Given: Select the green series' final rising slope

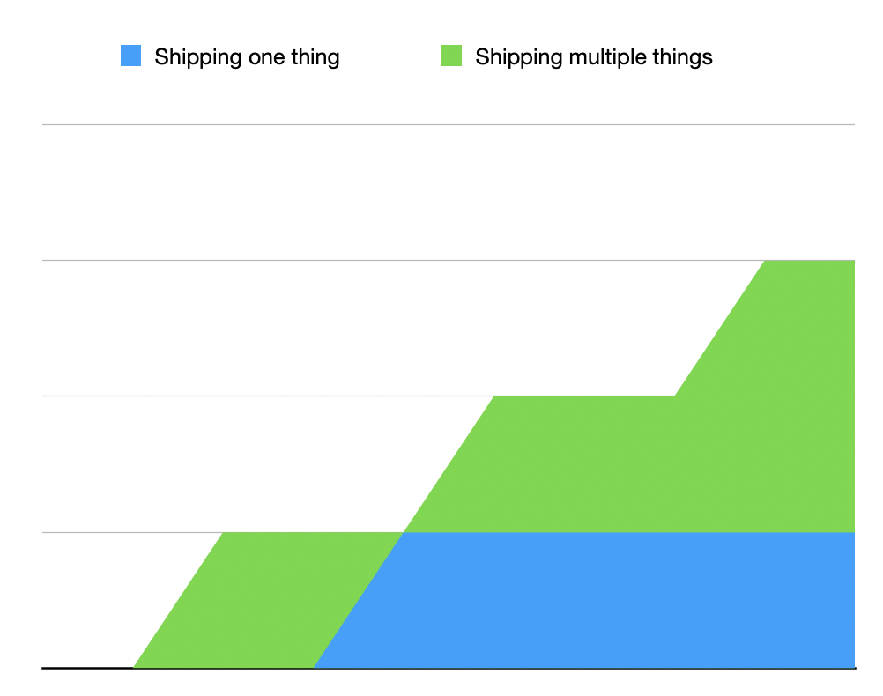Looking at the screenshot, I should (719, 329).
